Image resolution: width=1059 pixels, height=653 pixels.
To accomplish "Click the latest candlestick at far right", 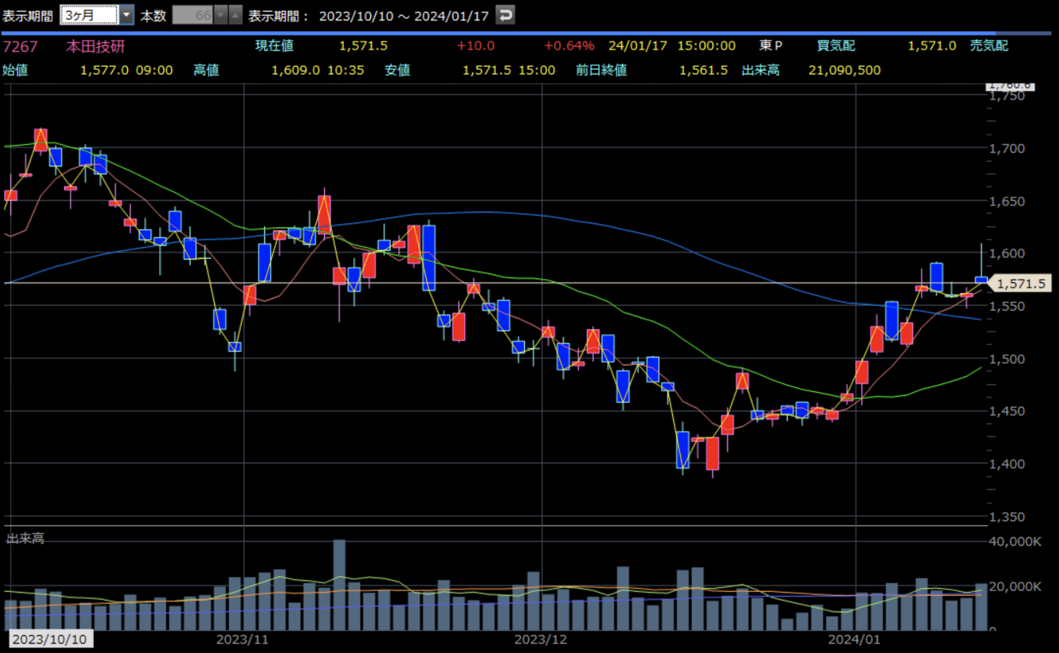I will click(981, 279).
